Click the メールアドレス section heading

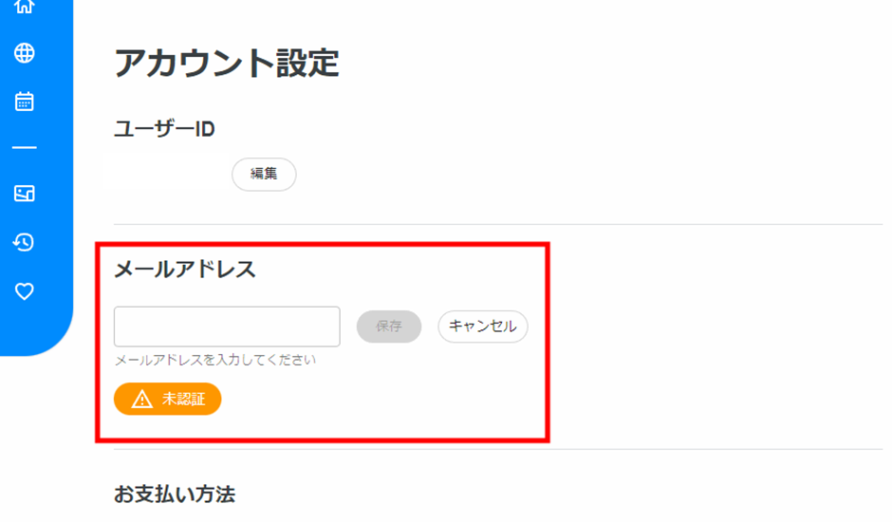pos(185,270)
